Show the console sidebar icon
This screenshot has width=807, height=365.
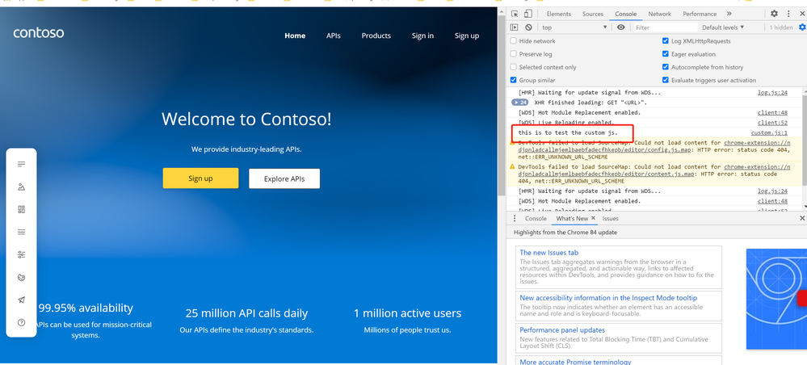[514, 27]
